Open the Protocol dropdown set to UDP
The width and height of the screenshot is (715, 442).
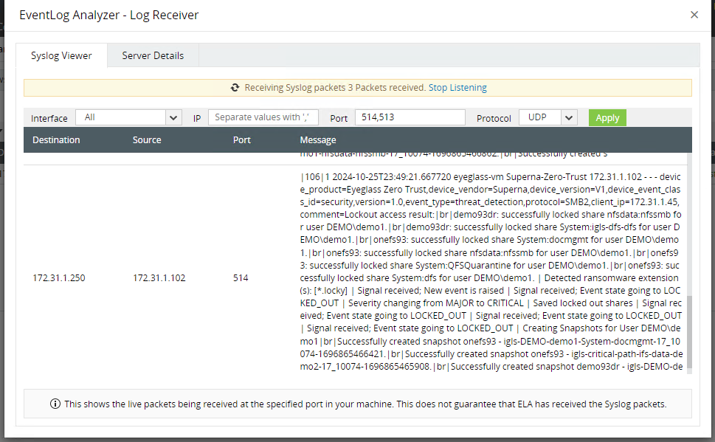pyautogui.click(x=542, y=117)
